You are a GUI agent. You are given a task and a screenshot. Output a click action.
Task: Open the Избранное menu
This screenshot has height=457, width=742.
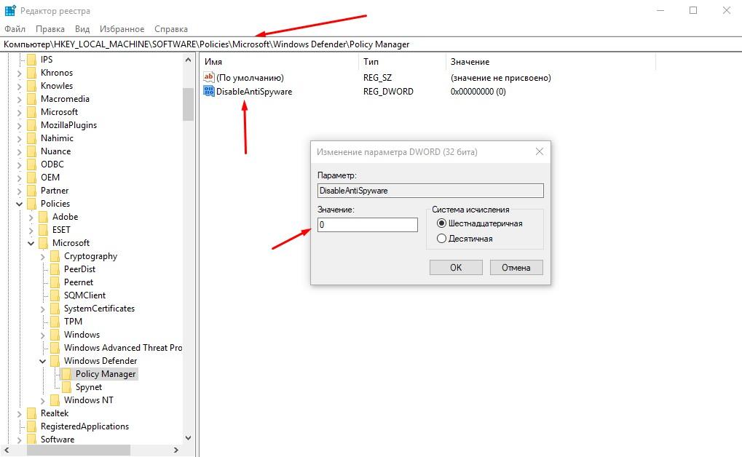[x=122, y=29]
